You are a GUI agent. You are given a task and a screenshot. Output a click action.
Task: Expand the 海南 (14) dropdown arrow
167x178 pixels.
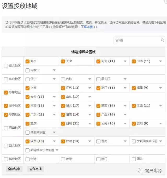tap(90, 115)
